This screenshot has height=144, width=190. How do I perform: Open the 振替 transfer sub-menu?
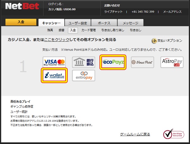(x=61, y=30)
